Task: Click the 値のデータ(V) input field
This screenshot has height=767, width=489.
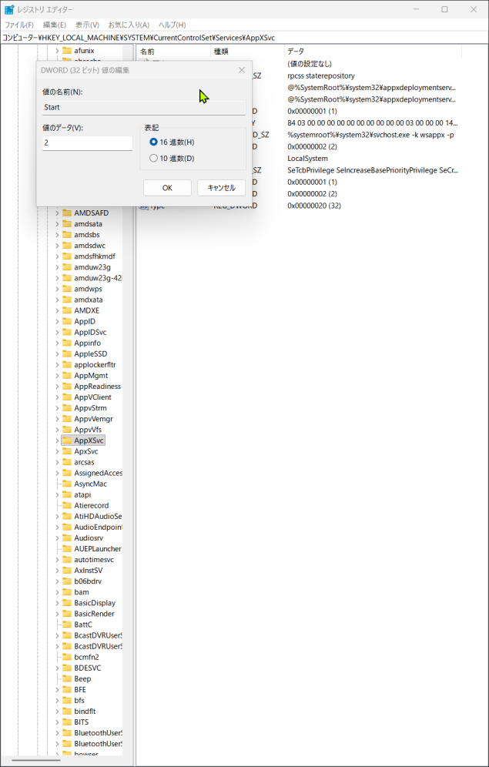Action: 87,143
